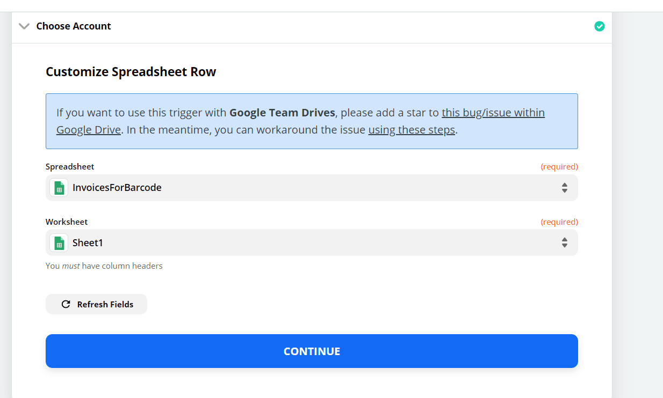Open the Spreadsheet dropdown showing InvoicesForBarcode
Image resolution: width=663 pixels, height=398 pixels.
pyautogui.click(x=312, y=188)
